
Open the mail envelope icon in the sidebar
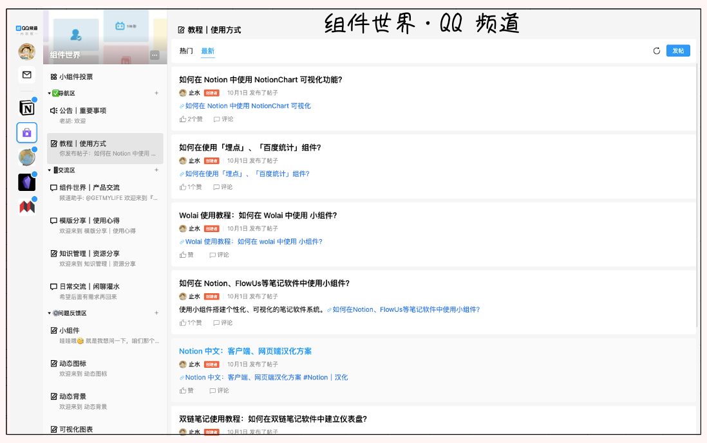[x=26, y=75]
